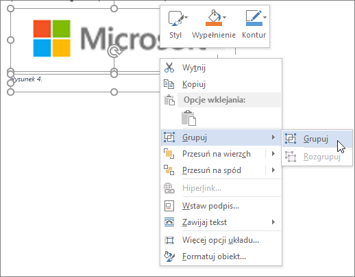Image resolution: width=355 pixels, height=277 pixels.
Task: Select Grupuj in the submenu
Action: coord(317,139)
